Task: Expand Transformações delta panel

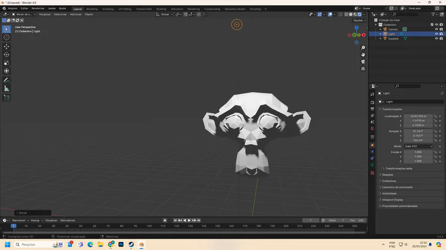Action: (x=398, y=168)
